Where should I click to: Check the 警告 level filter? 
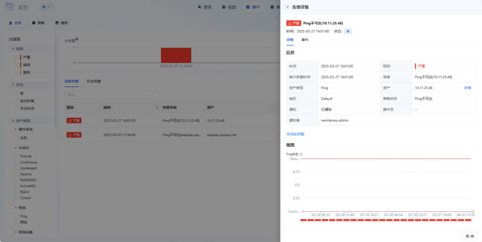pyautogui.click(x=16, y=72)
